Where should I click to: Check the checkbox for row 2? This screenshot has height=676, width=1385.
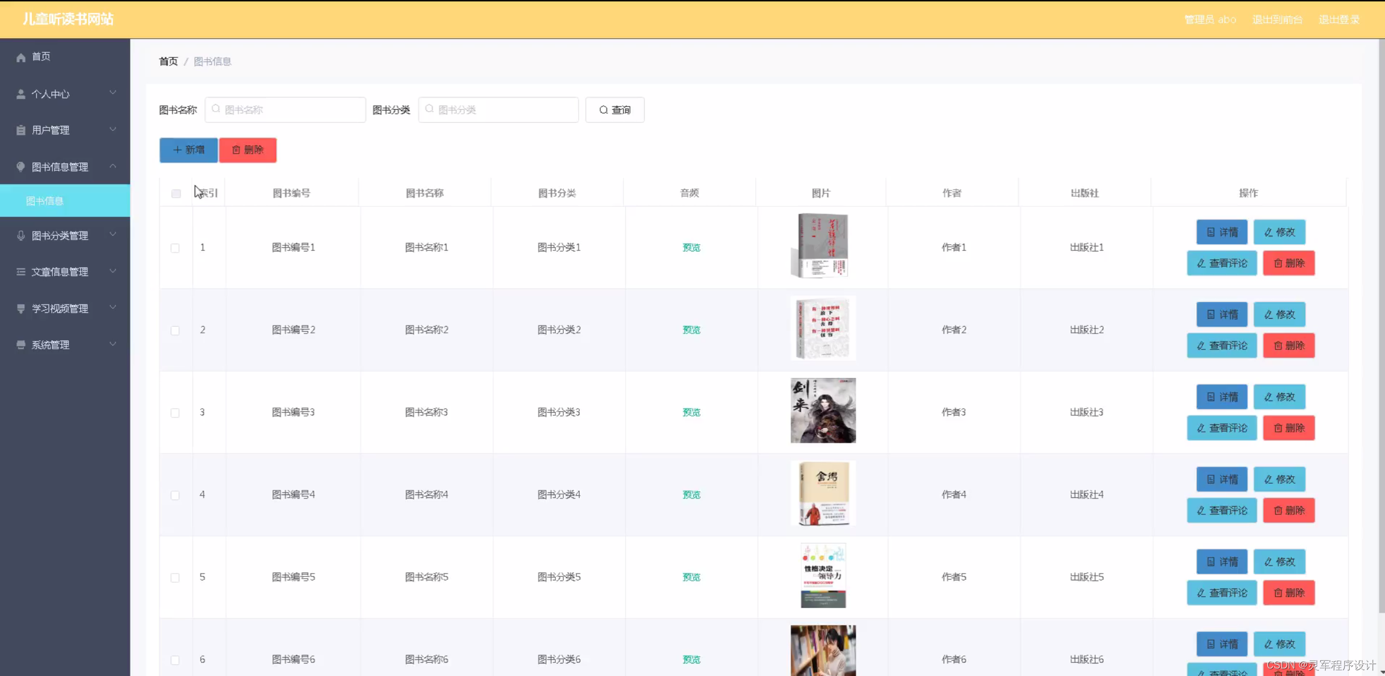pos(175,330)
